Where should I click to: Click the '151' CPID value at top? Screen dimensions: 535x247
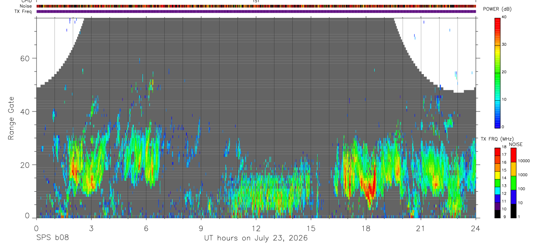tap(256, 1)
